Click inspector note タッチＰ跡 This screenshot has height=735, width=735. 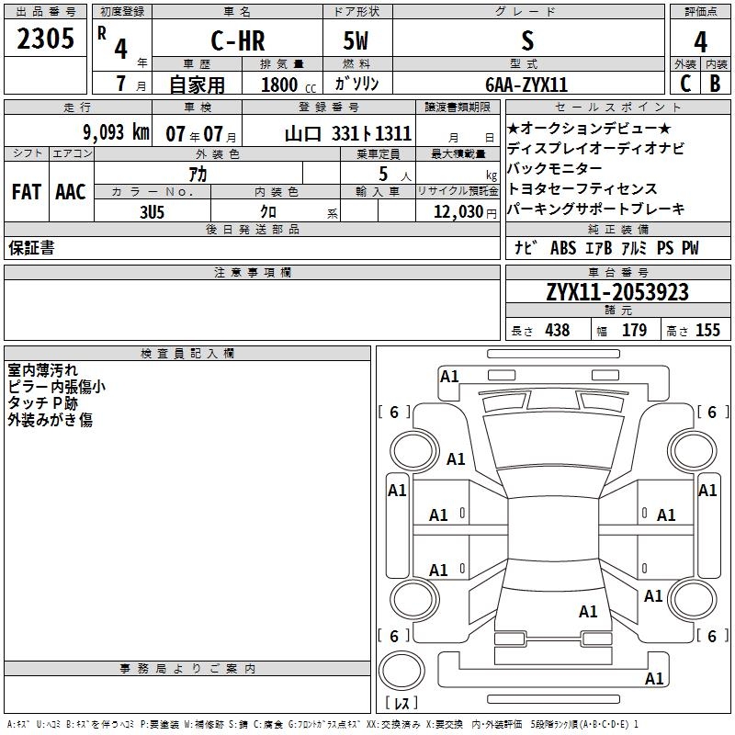pos(42,402)
